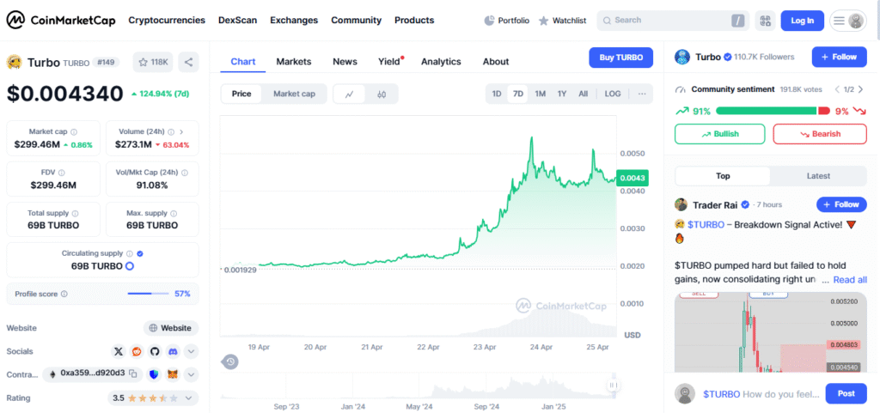
Task: Go to previous community sentiment page
Action: (x=837, y=89)
